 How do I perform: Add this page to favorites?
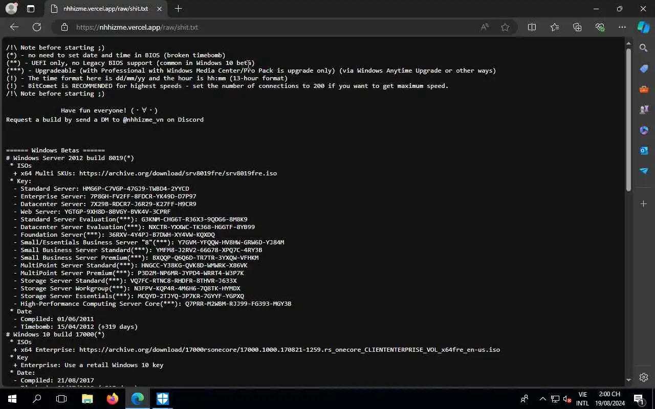[x=505, y=27]
